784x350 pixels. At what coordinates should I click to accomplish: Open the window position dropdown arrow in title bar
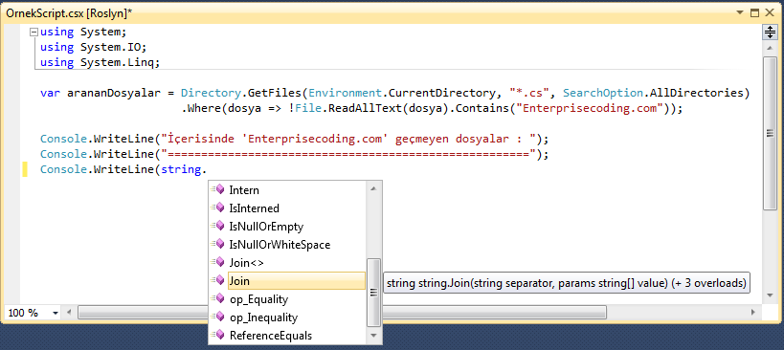click(743, 13)
